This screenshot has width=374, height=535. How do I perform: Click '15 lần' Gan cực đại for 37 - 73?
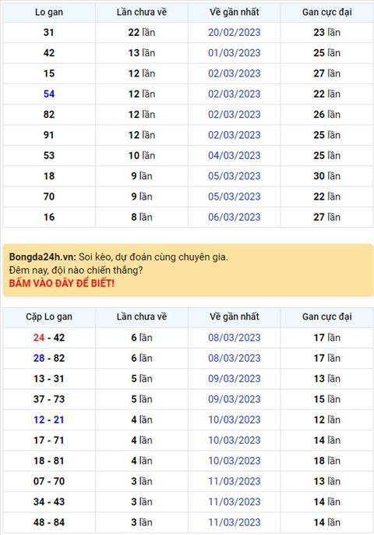pos(327,399)
